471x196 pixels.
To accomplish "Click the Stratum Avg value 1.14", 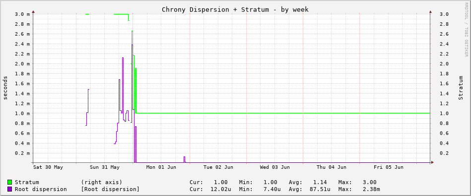I will [320, 182].
